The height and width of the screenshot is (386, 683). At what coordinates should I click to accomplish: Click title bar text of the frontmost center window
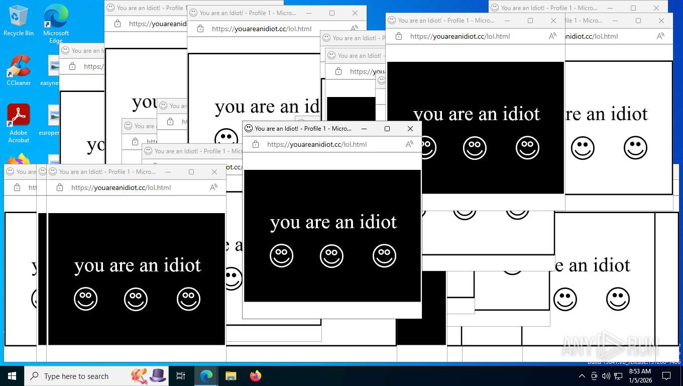(x=303, y=129)
